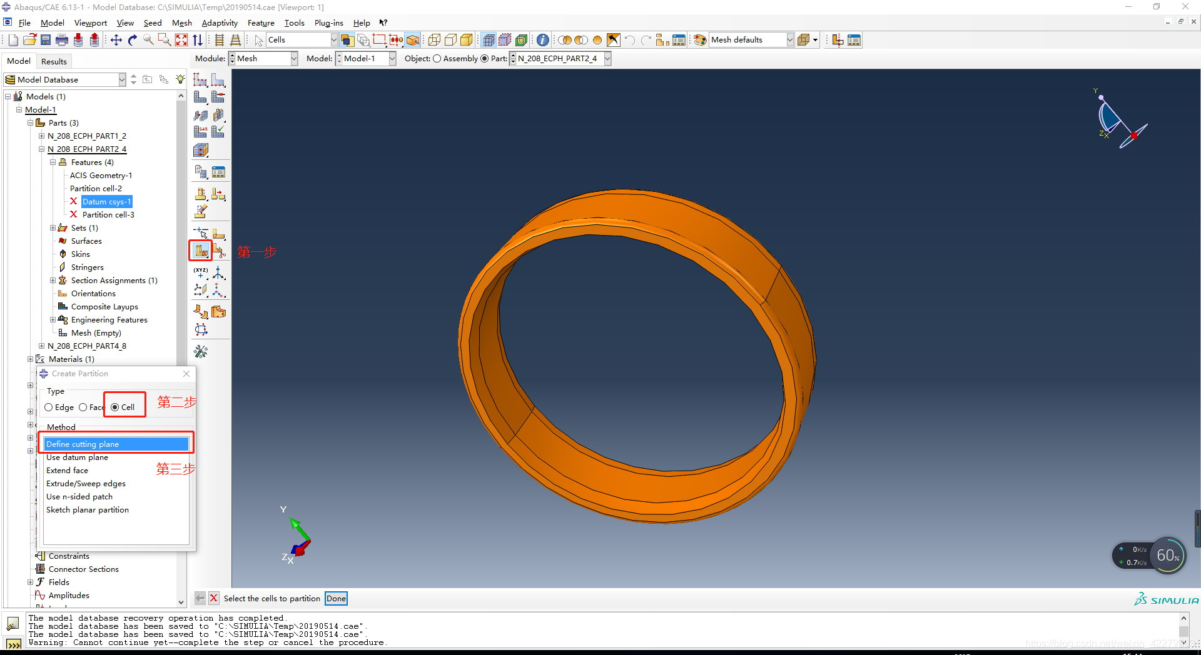Screen dimensions: 1201x655
Task: Open the Part selection dropdown
Action: point(607,59)
